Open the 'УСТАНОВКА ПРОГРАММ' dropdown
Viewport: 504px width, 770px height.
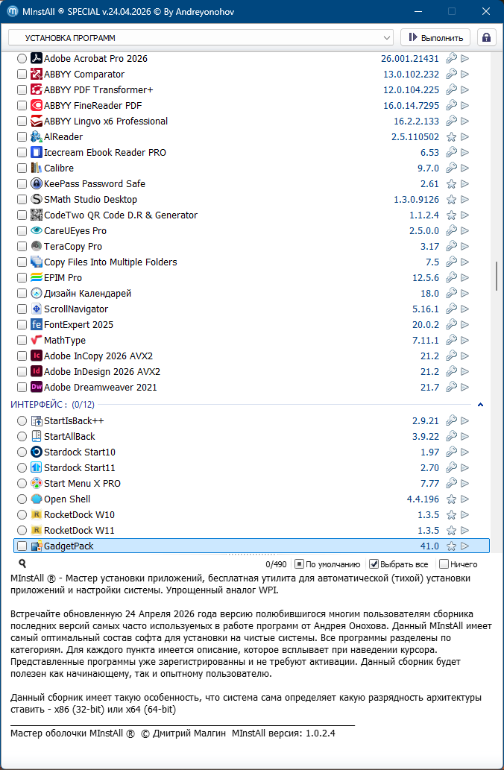[x=201, y=37]
